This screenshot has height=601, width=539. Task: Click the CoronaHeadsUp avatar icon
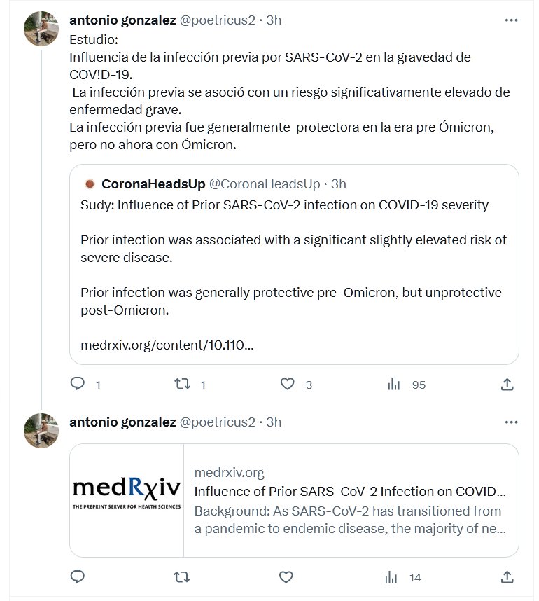(x=90, y=184)
